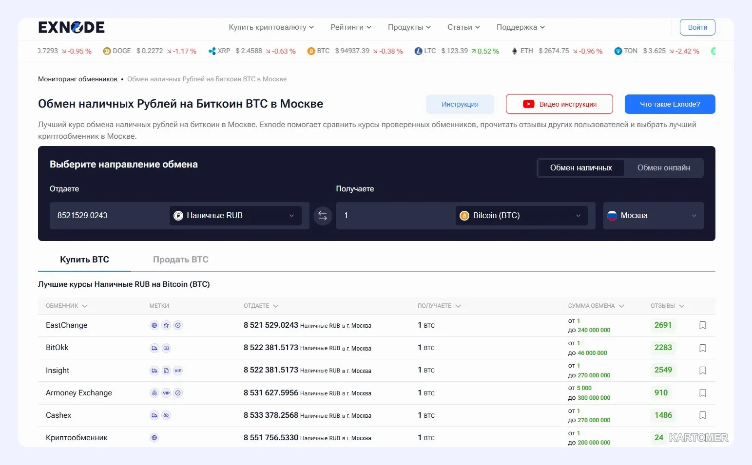The height and width of the screenshot is (465, 752).
Task: Click the VIP badge in Insight row
Action: (178, 371)
